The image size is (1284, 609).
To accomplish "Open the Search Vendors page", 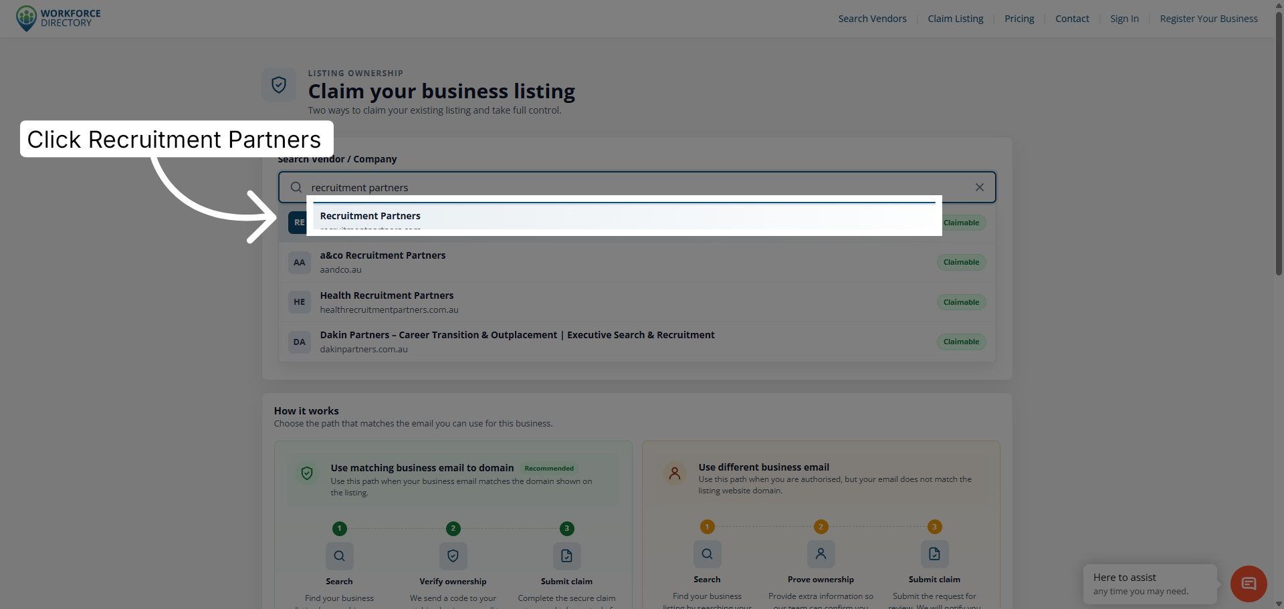I will tap(872, 19).
